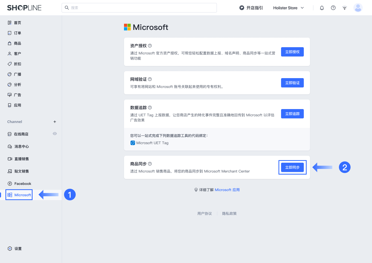Click 立即同步 button
This screenshot has width=372, height=263.
pyautogui.click(x=292, y=167)
